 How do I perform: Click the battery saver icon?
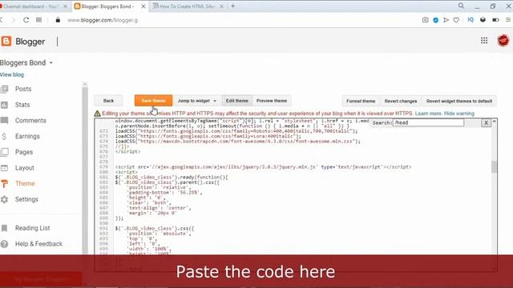(495, 20)
